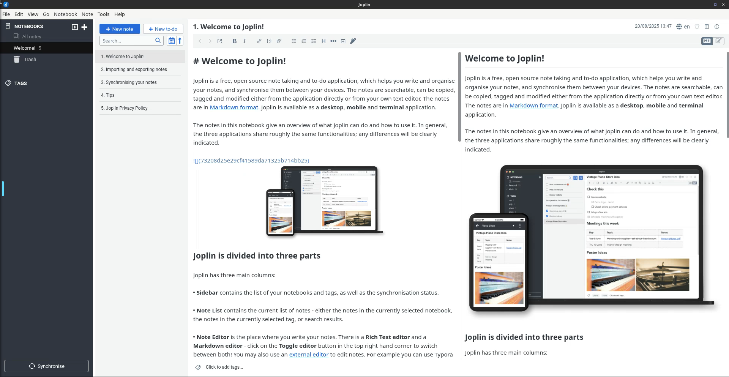Screen dimensions: 729x377
Task: Open note properties info icon
Action: coord(717,27)
